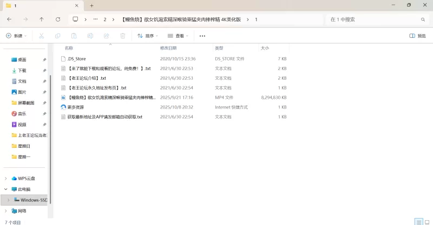Open the three-dot more options menu
The image size is (433, 225).
[202, 36]
